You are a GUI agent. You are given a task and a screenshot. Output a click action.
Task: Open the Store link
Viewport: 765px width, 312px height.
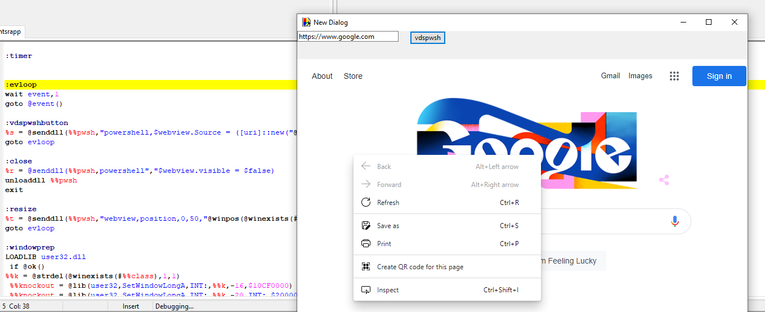tap(353, 76)
